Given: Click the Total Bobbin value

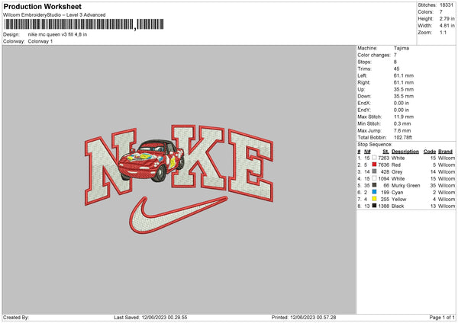Looking at the screenshot, I should coord(402,137).
